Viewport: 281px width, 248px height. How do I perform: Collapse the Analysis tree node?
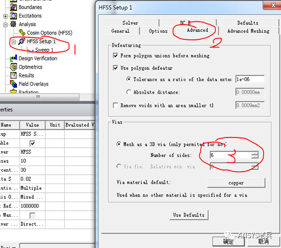point(5,25)
